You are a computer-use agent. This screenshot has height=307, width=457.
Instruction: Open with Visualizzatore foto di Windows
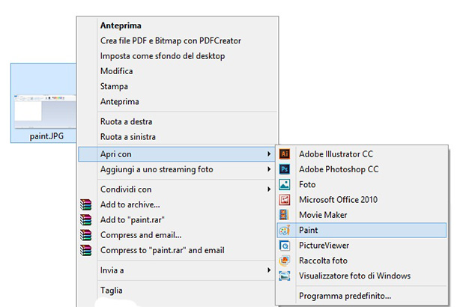(x=354, y=276)
